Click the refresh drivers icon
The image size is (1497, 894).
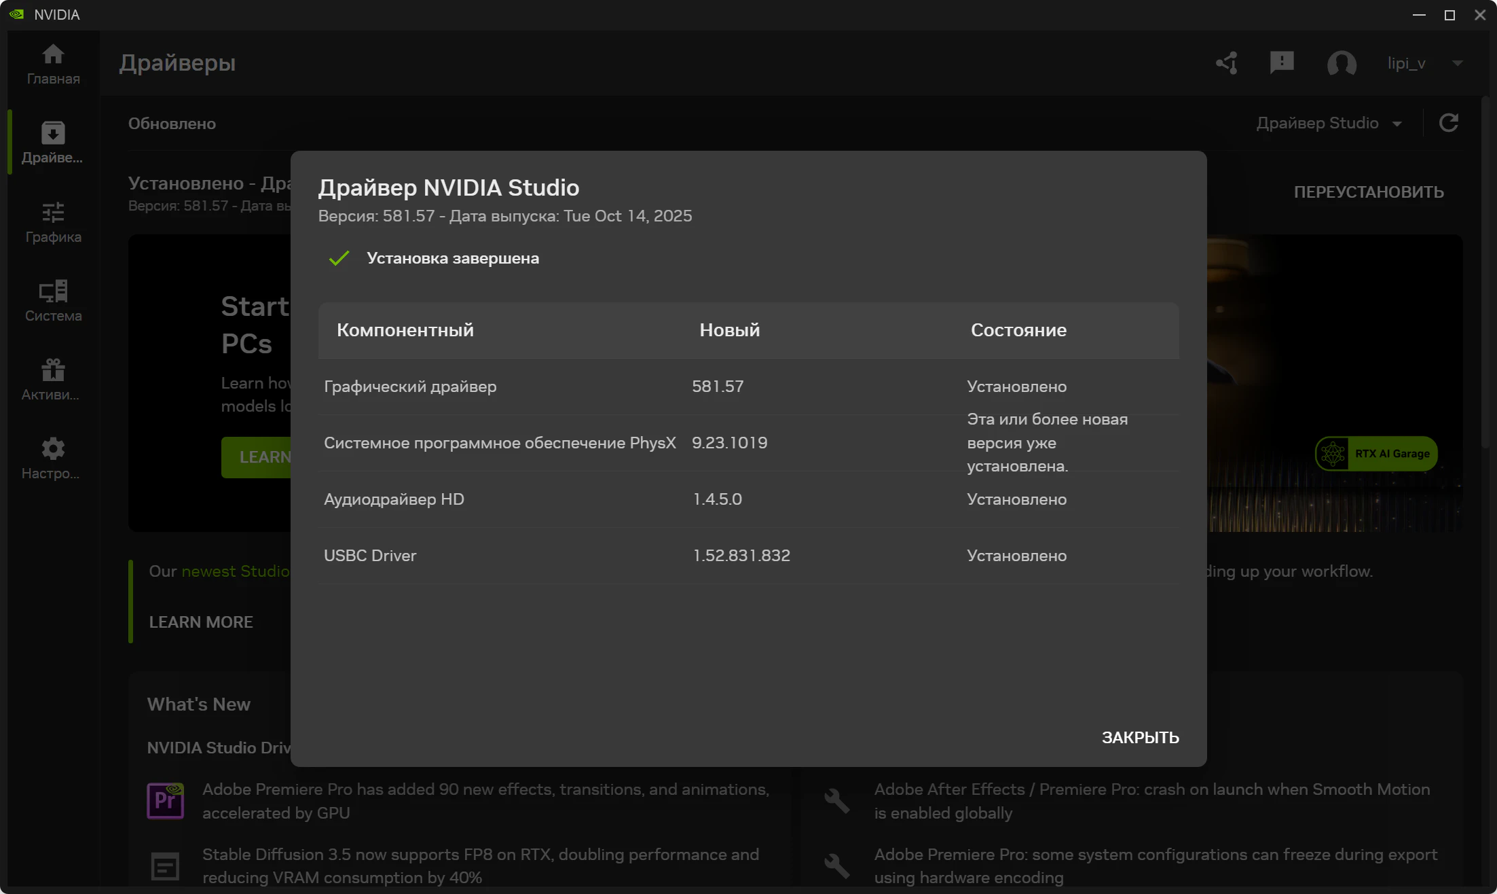[1449, 123]
